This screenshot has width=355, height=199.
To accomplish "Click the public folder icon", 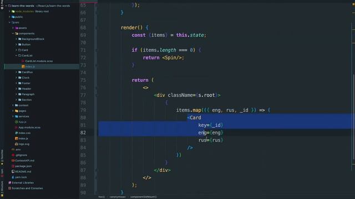I will tap(13, 17).
